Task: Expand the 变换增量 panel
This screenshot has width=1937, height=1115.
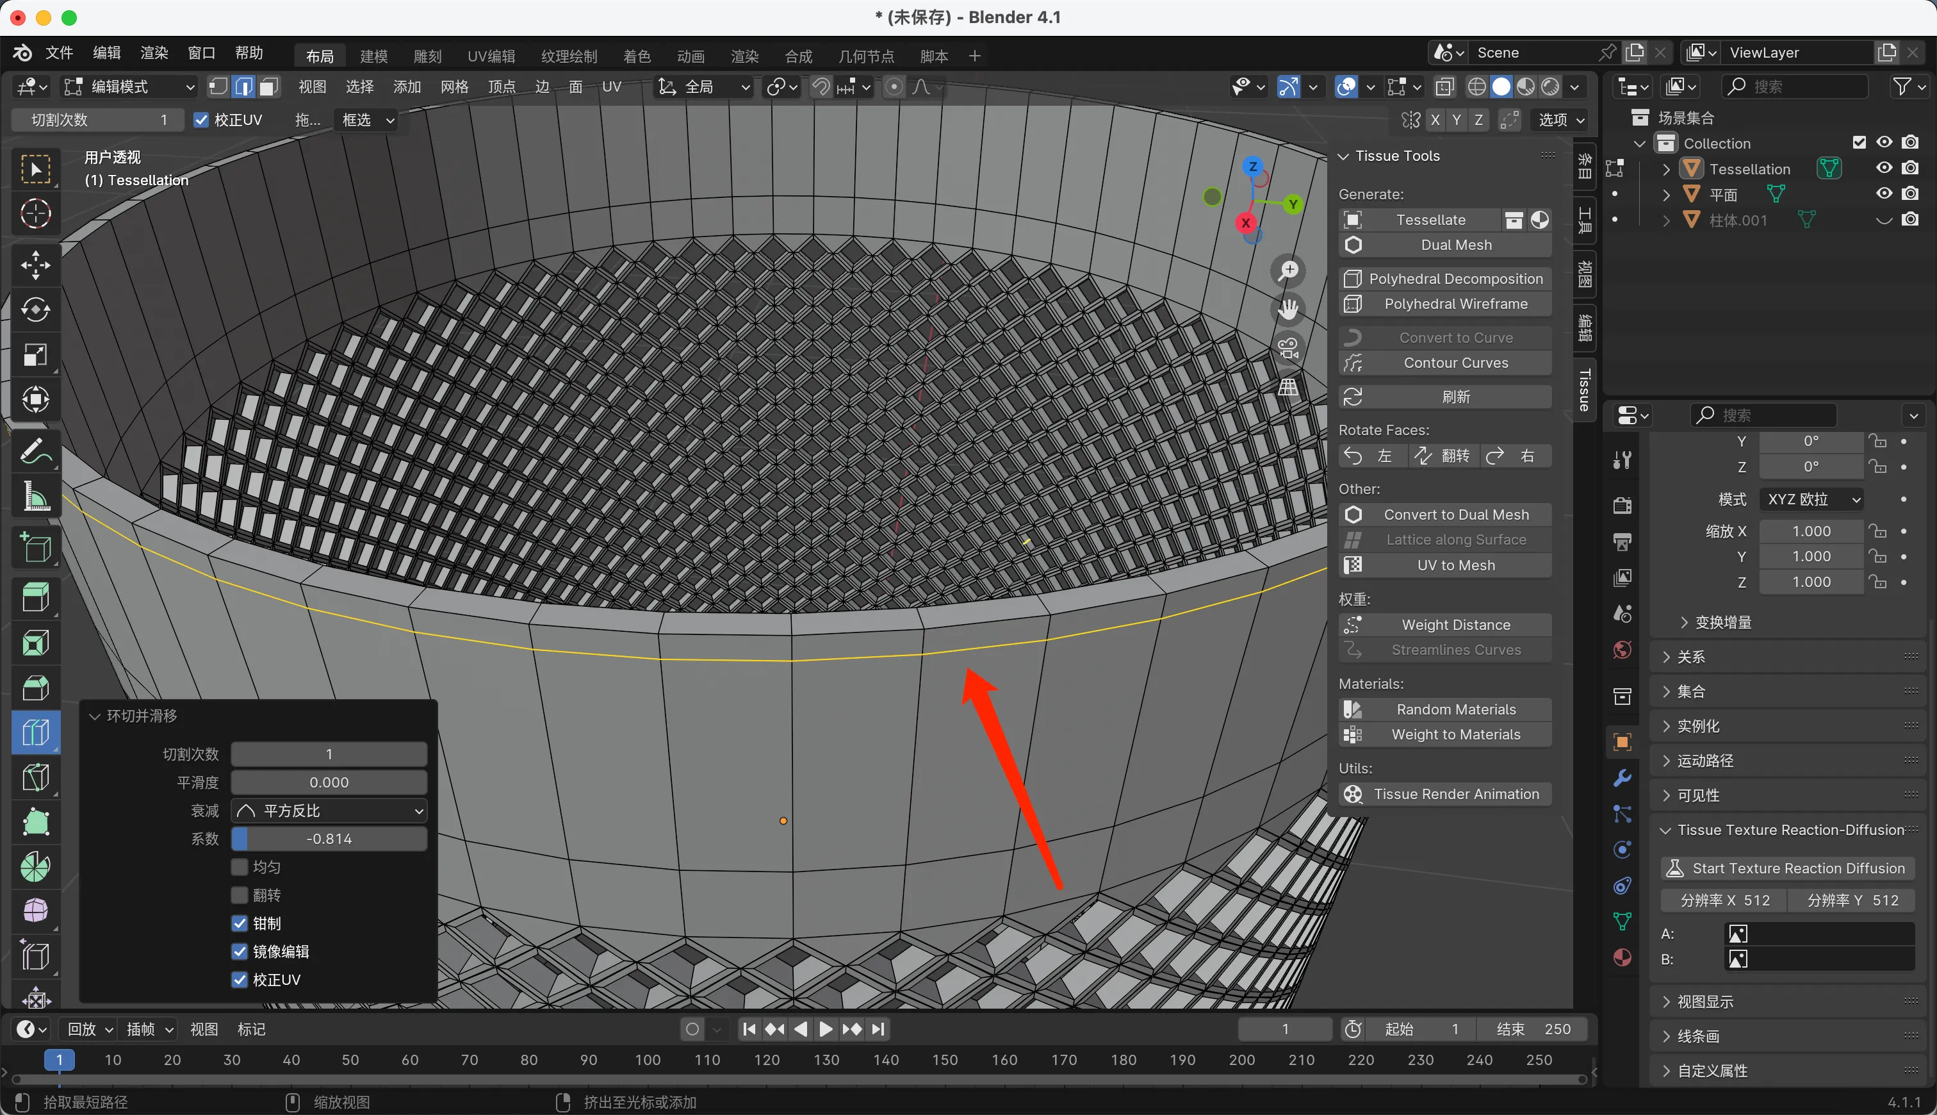Action: (x=1722, y=622)
